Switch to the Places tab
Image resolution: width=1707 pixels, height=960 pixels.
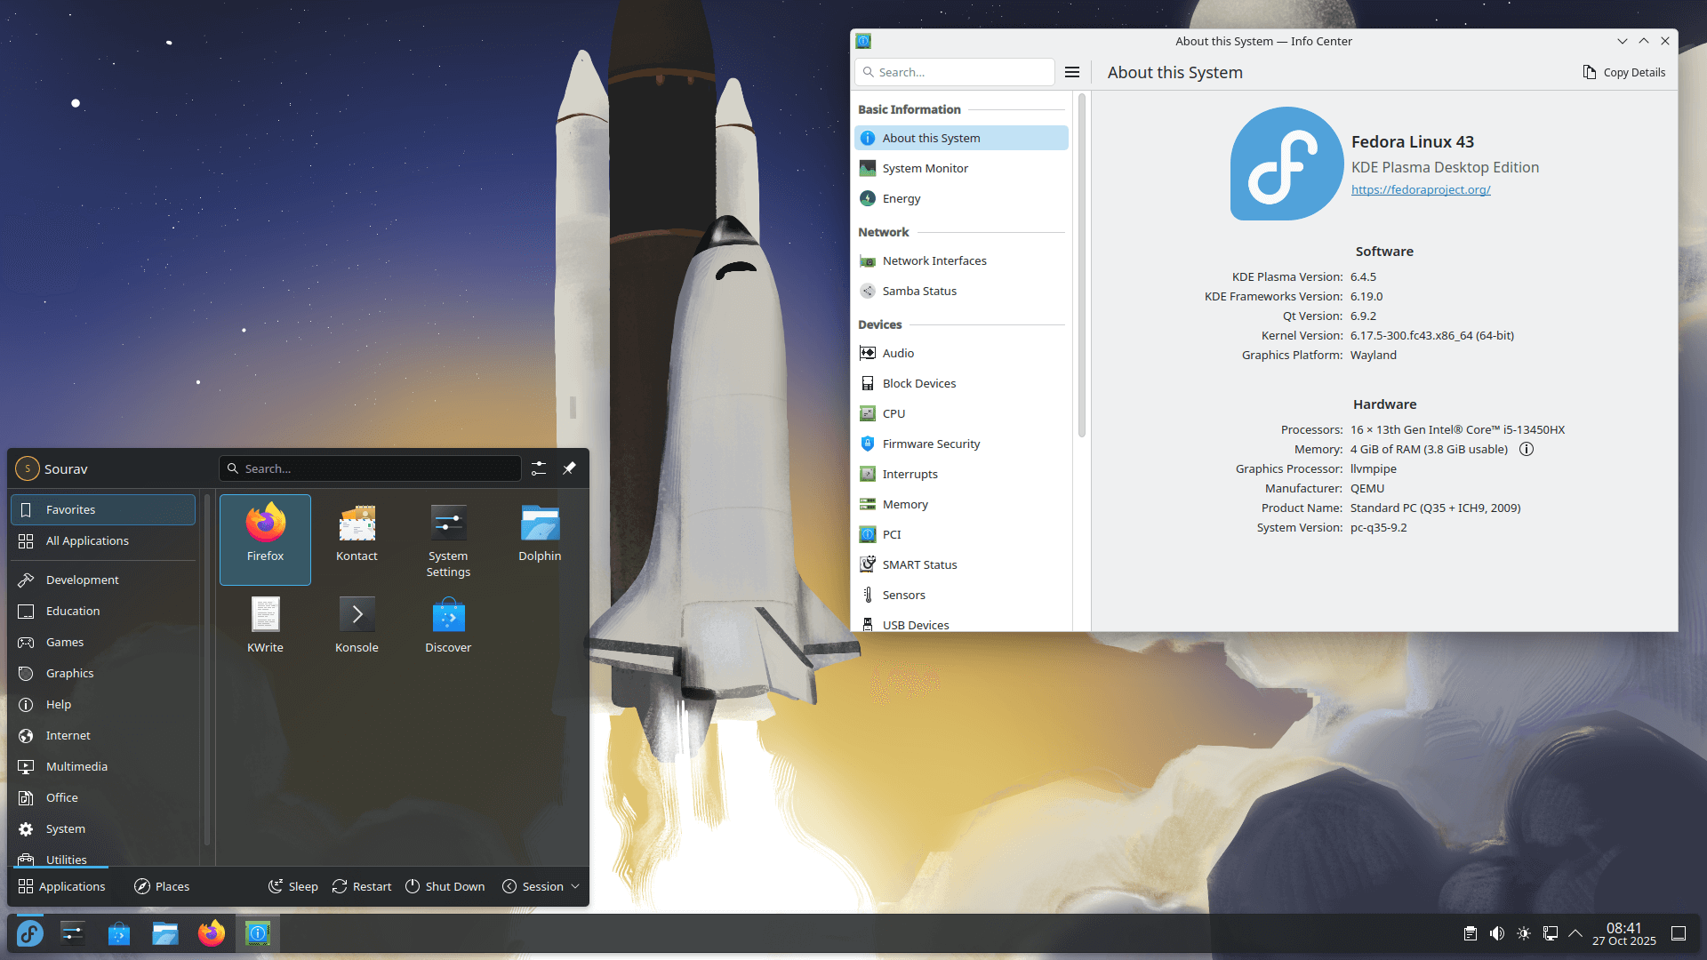point(162,886)
